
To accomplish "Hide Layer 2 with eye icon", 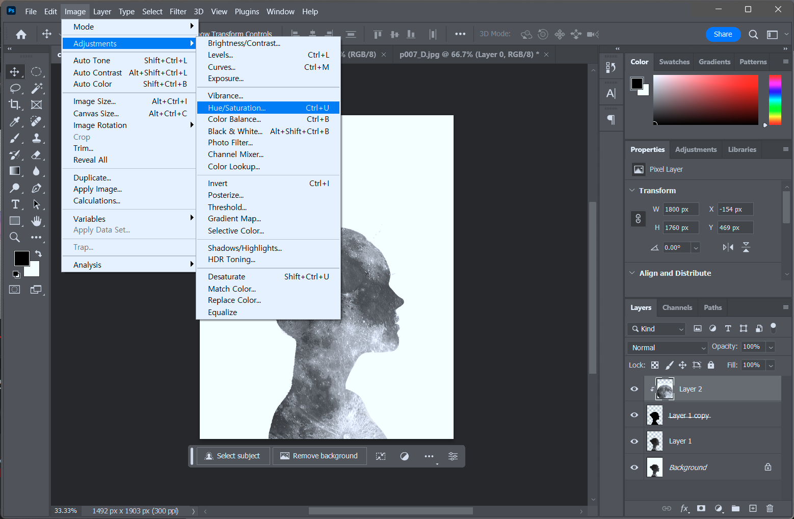I will [634, 389].
